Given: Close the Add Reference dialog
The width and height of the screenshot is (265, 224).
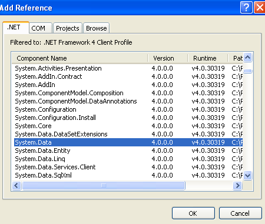Looking at the screenshot, I should (260, 8).
